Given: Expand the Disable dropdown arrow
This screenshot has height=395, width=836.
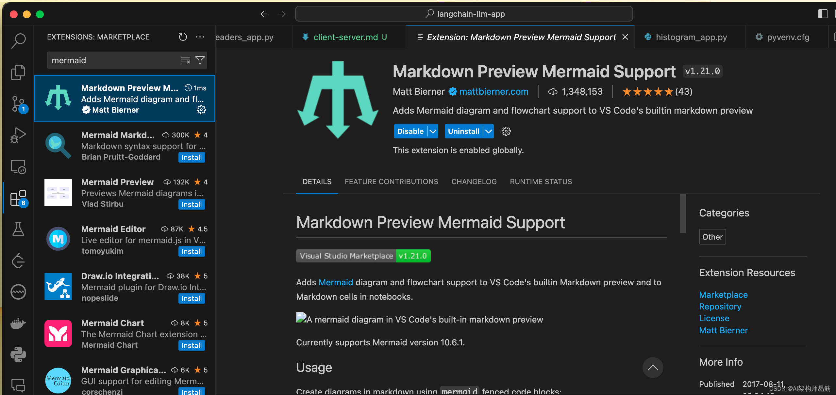Looking at the screenshot, I should point(433,131).
